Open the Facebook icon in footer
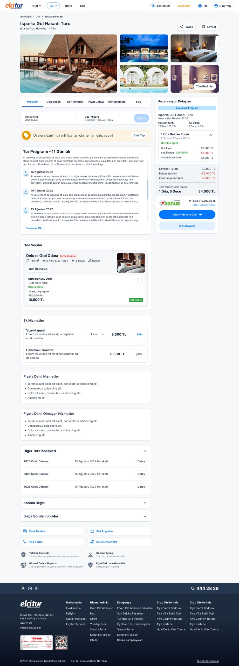Image resolution: width=239 pixels, height=666 pixels. tap(23, 588)
